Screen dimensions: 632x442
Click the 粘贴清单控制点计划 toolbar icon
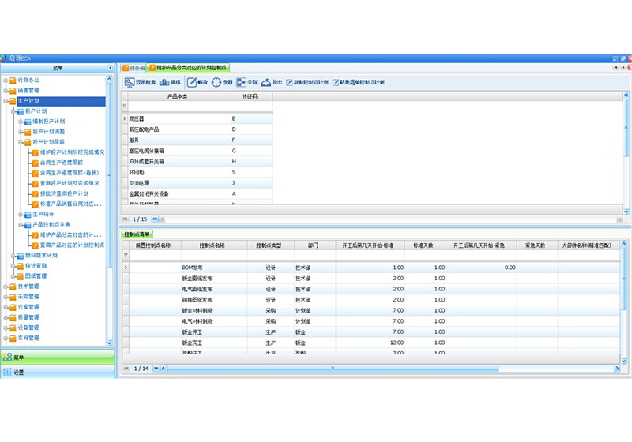click(335, 83)
